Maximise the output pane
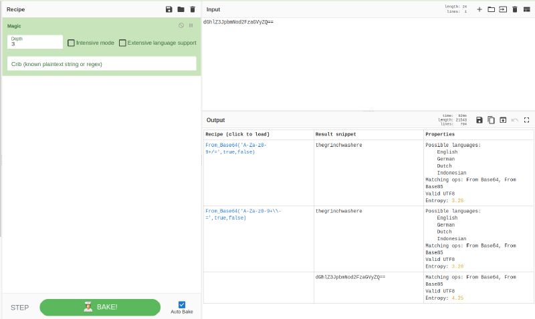This screenshot has width=535, height=319. tap(527, 120)
